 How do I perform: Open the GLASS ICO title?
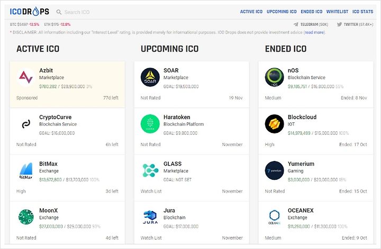coord(173,164)
